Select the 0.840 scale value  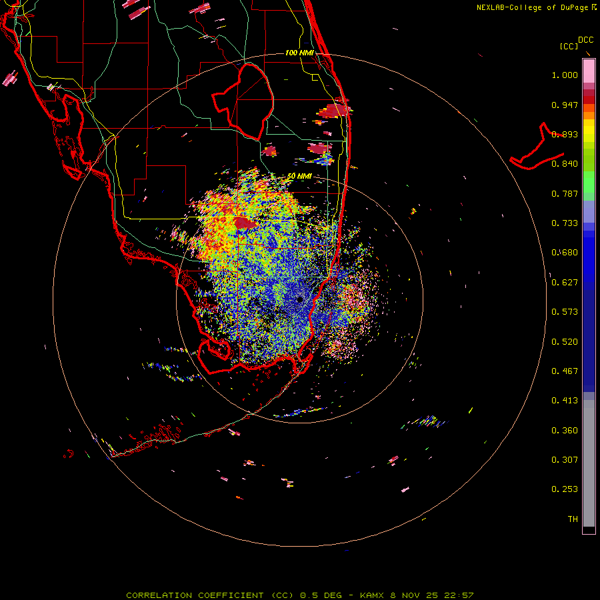pyautogui.click(x=565, y=164)
